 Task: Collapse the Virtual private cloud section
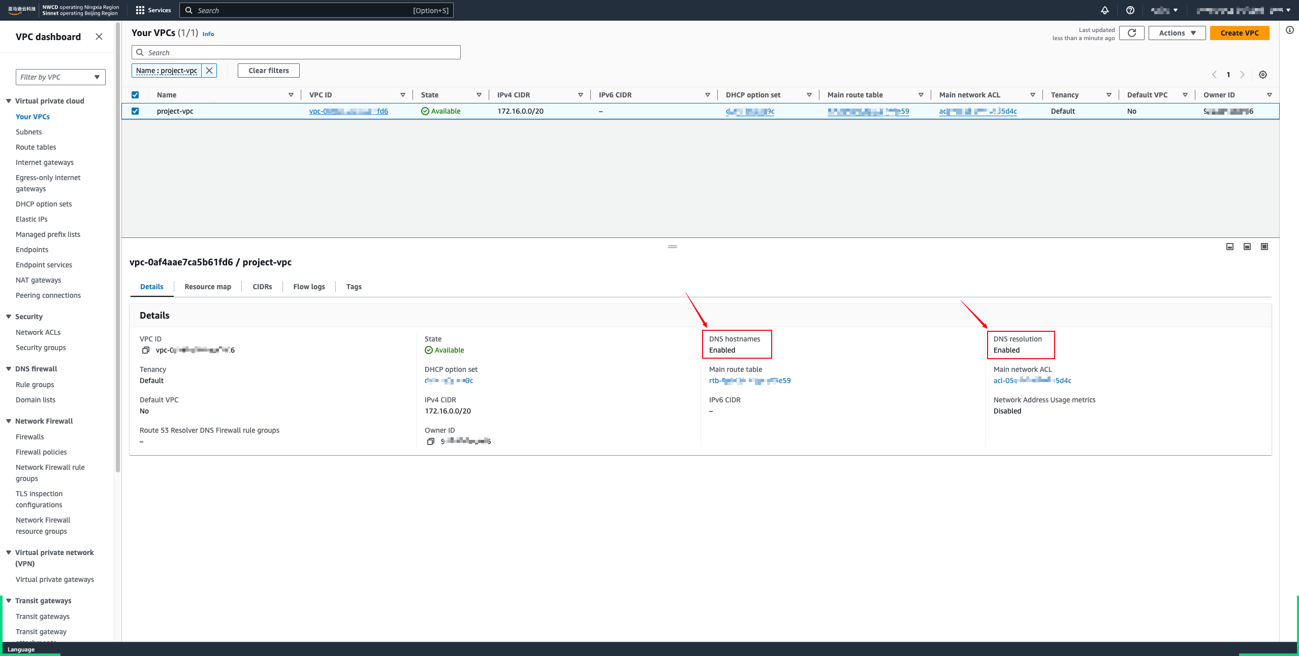pos(9,101)
